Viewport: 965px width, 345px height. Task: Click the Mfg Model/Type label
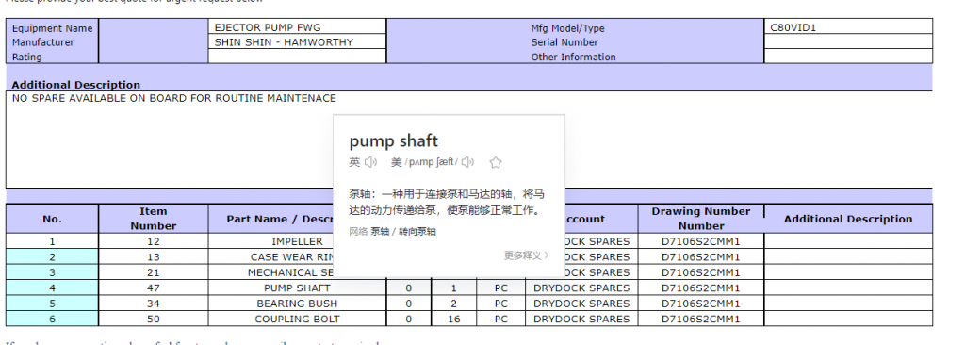click(567, 27)
